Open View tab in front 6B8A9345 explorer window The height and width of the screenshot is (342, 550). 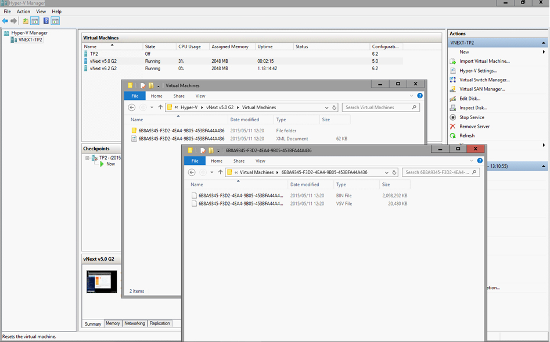point(260,161)
